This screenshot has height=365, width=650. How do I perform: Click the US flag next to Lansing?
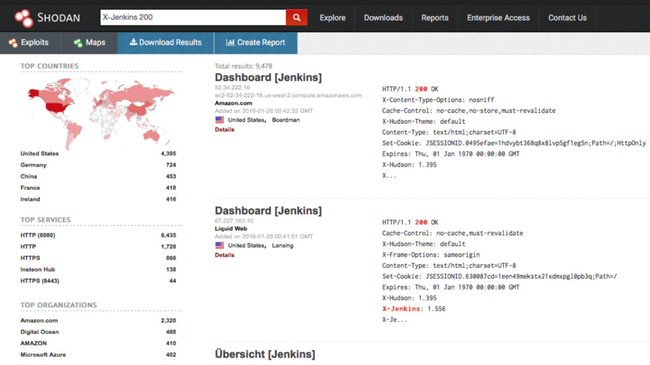point(219,245)
